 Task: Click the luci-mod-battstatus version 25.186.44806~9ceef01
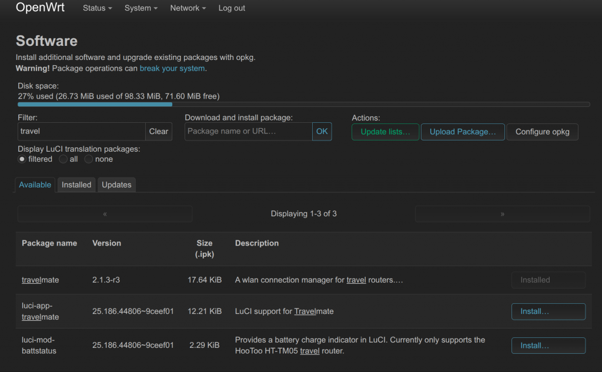click(133, 345)
